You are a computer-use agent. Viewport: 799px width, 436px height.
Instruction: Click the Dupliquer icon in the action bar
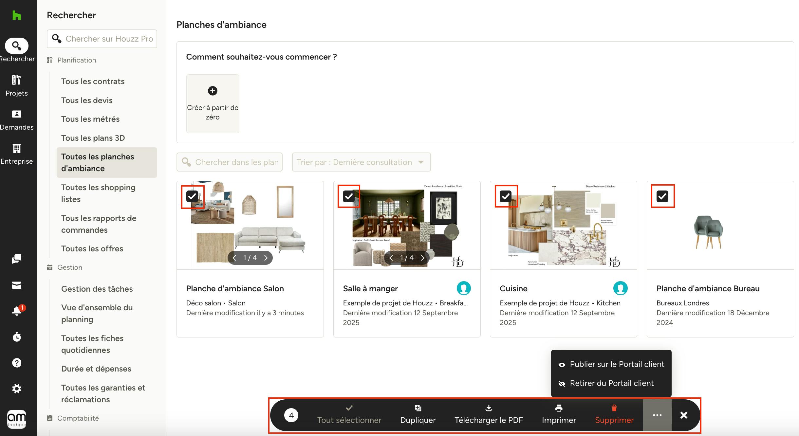[418, 408]
